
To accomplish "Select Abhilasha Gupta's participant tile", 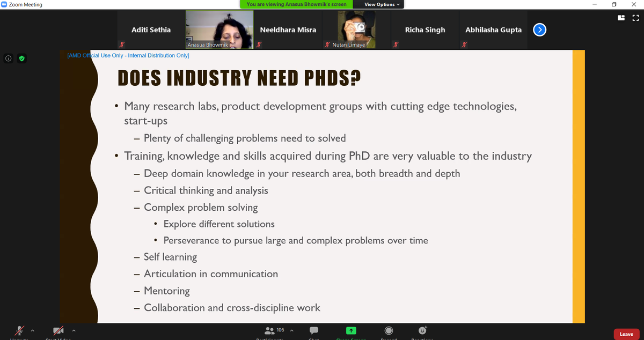I will point(493,30).
